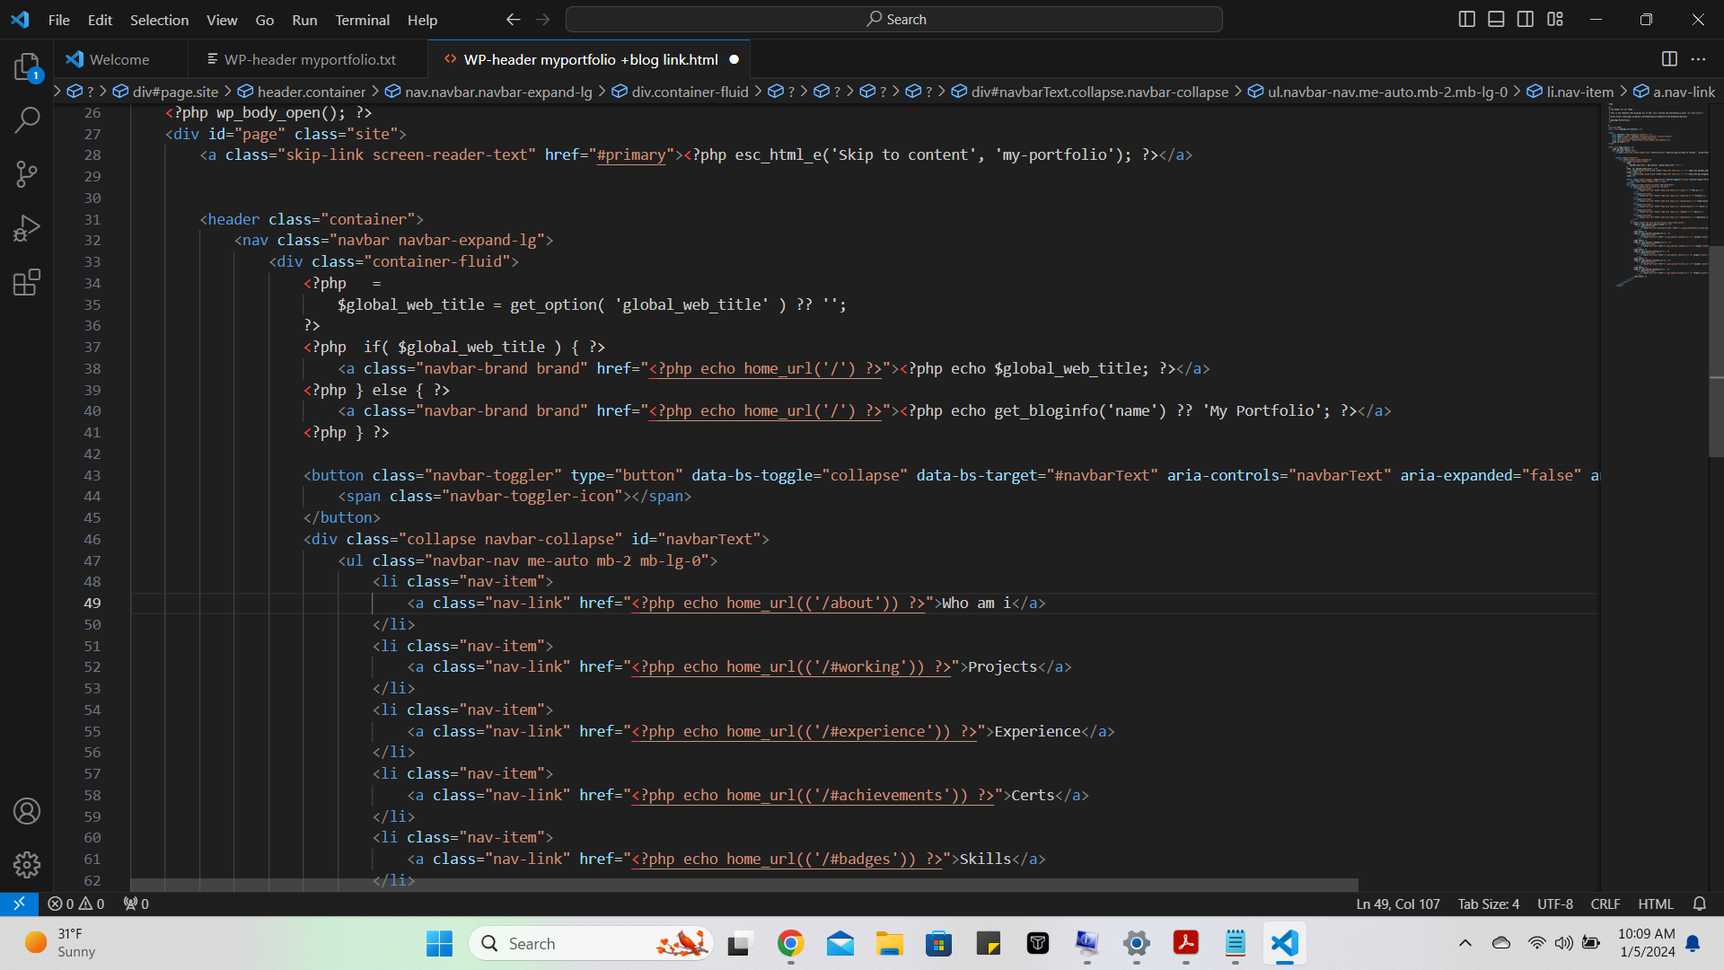This screenshot has height=970, width=1724.
Task: Open editor more actions ellipsis menu
Action: click(x=1698, y=59)
